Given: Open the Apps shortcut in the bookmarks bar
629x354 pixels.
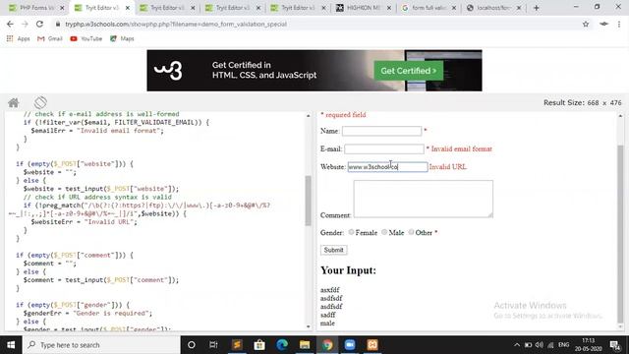Looking at the screenshot, I should point(18,39).
